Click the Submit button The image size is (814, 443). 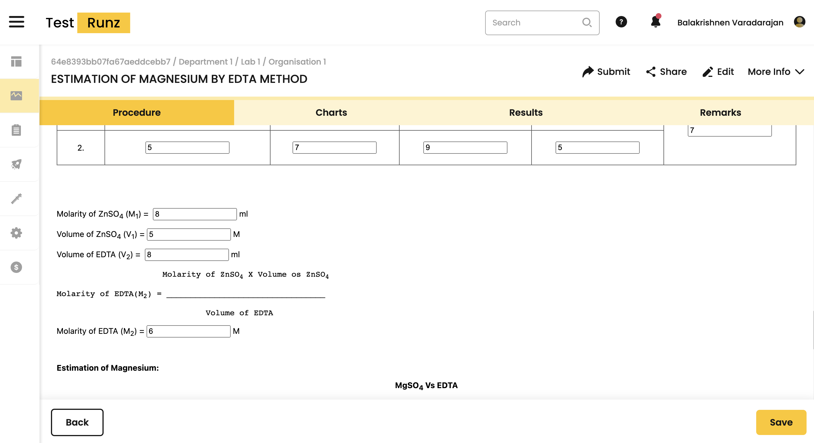[606, 72]
